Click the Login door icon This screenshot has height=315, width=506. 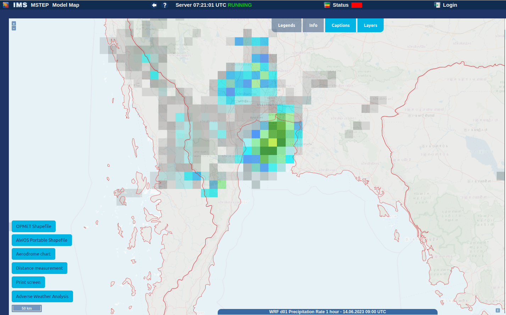(x=437, y=5)
